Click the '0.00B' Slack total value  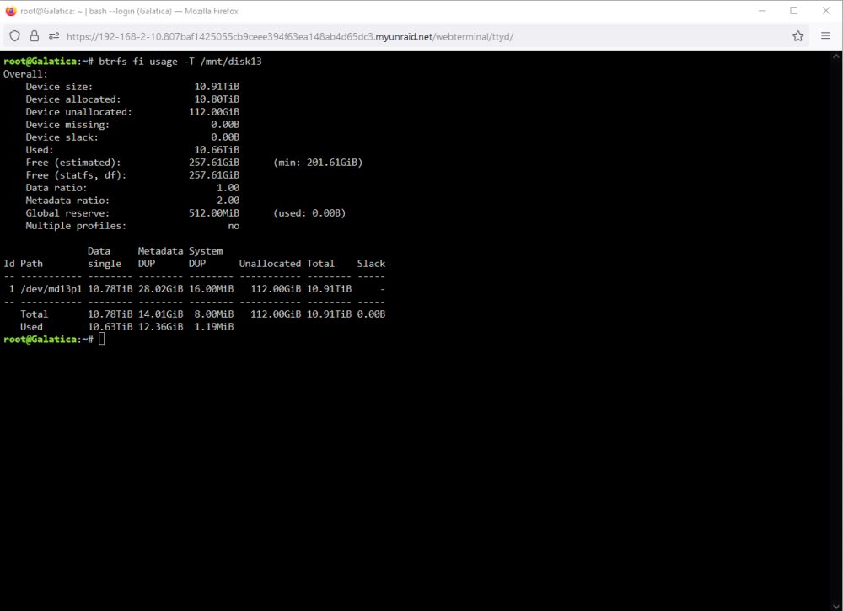[x=371, y=314]
